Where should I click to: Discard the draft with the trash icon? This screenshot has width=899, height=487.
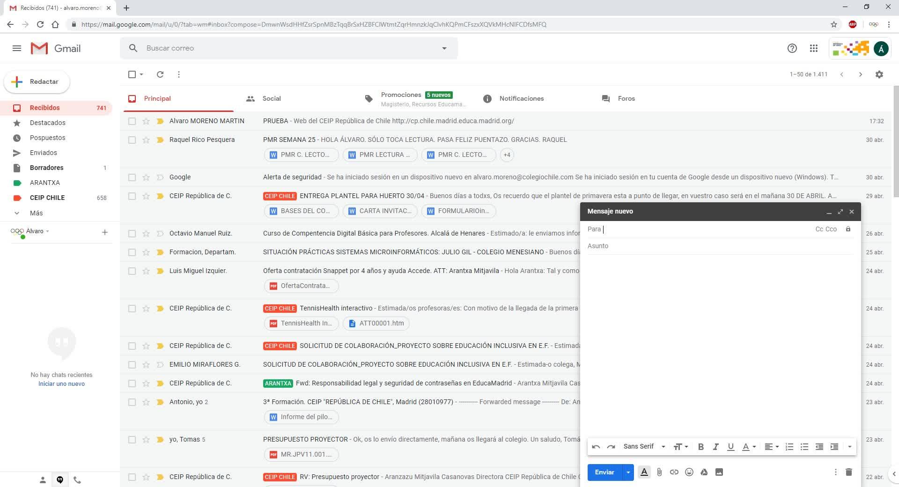click(x=849, y=472)
